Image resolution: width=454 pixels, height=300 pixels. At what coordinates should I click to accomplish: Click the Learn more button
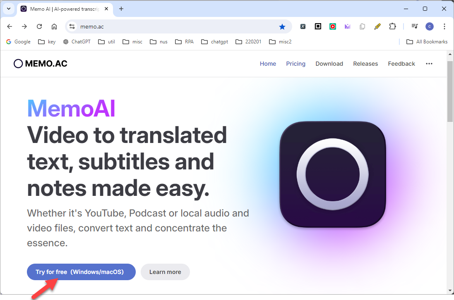point(165,272)
